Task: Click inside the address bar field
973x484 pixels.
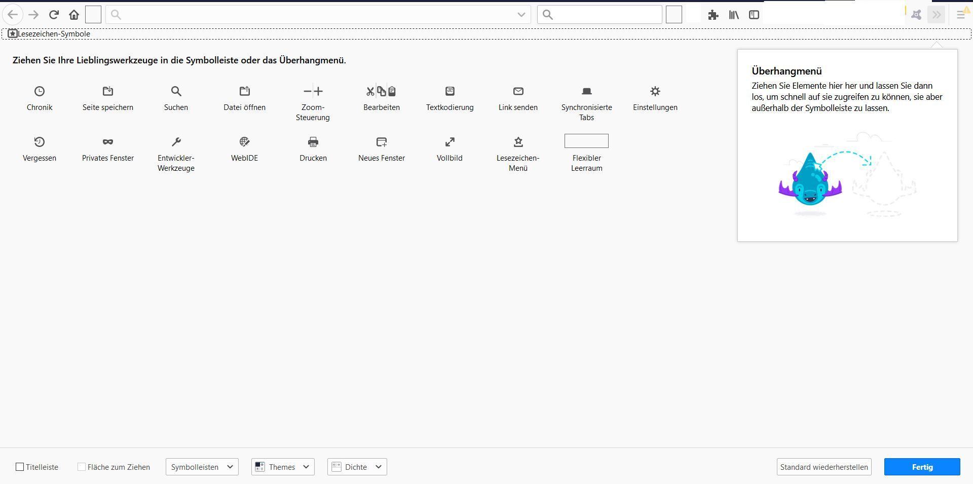Action: (318, 15)
